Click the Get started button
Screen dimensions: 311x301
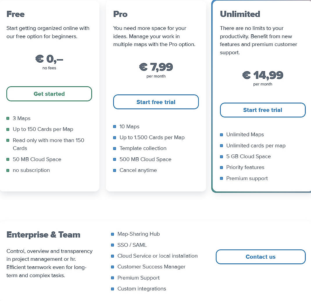(49, 94)
